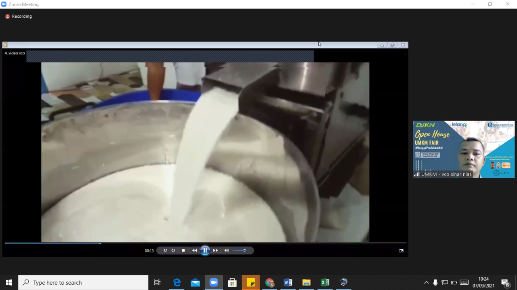Click the rewind button in player
Viewport: 517px width, 290px height.
tap(194, 250)
